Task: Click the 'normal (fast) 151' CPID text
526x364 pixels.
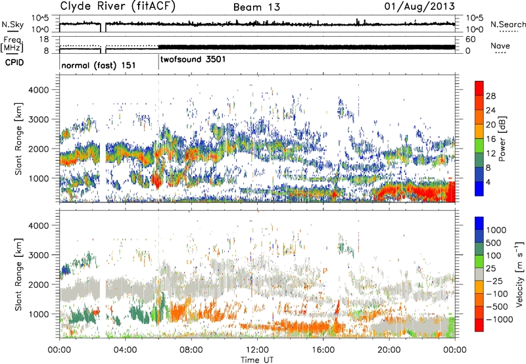Action: point(98,65)
